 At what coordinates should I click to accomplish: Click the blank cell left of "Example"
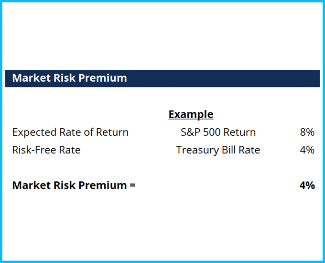70,114
